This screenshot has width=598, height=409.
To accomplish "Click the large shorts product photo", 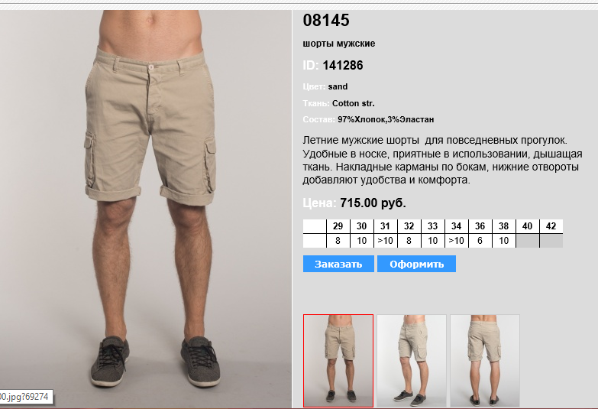I will [x=146, y=209].
